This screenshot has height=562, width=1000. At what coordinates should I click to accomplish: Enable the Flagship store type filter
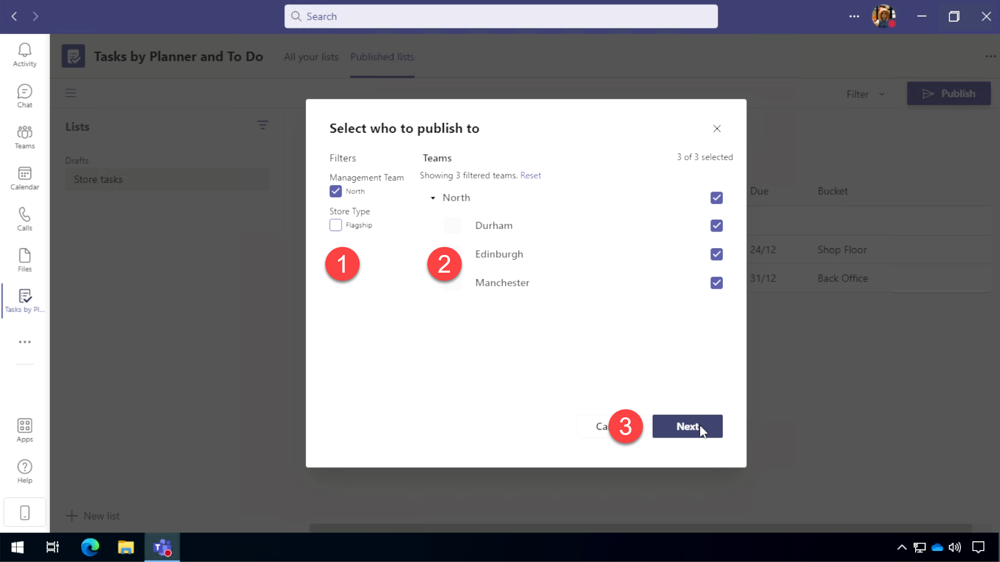click(335, 225)
